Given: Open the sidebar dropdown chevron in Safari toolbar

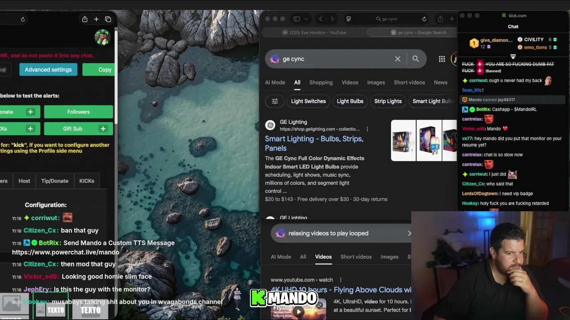Looking at the screenshot, I should click(306, 19).
